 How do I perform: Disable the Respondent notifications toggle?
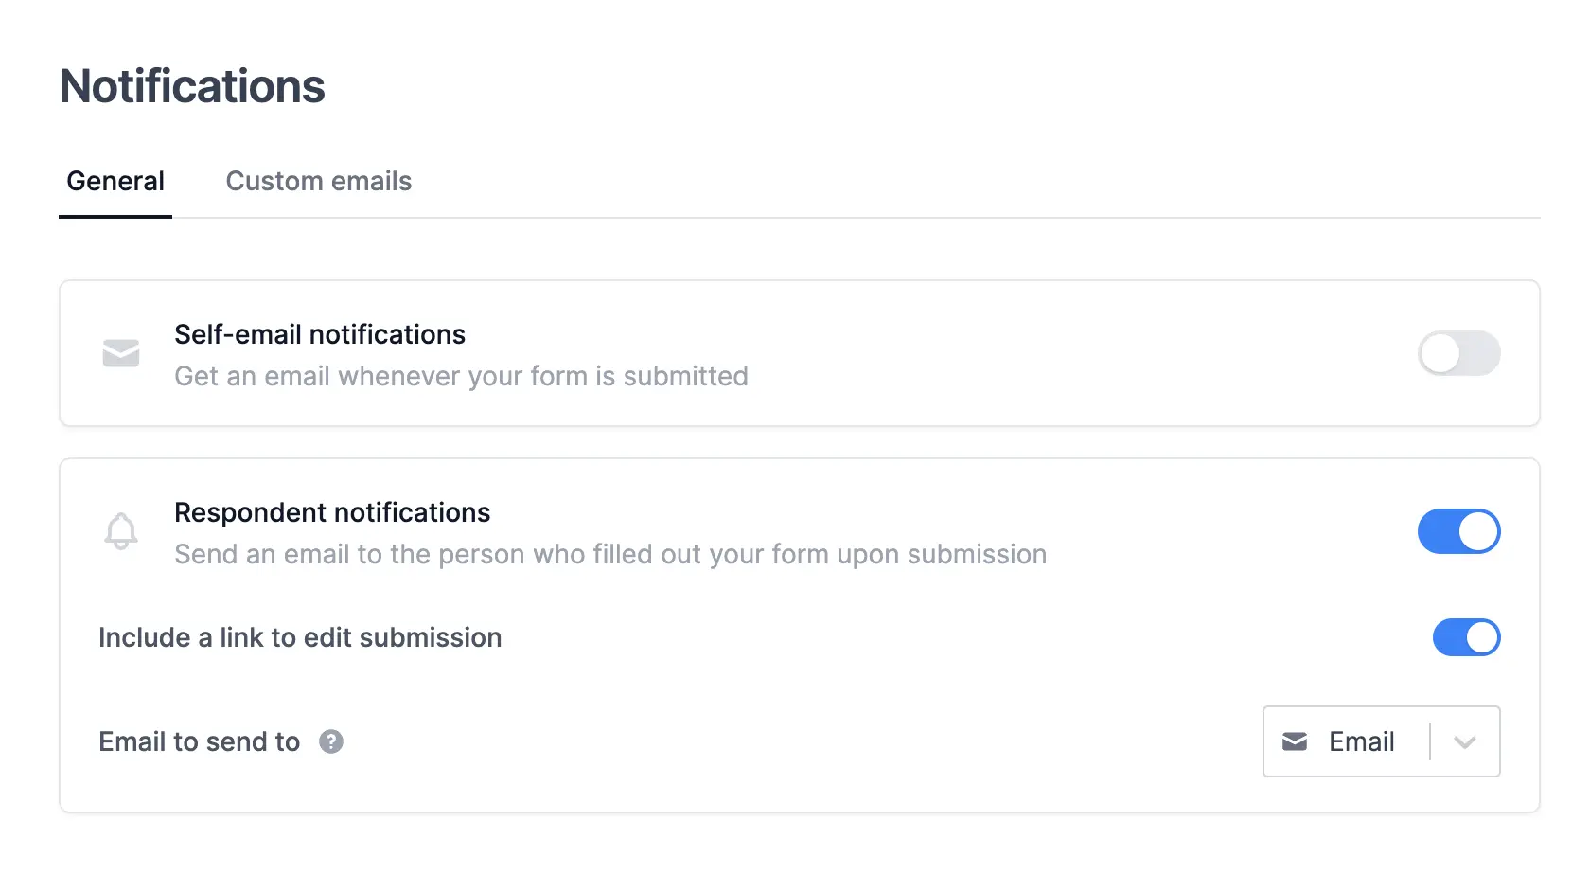click(x=1458, y=531)
